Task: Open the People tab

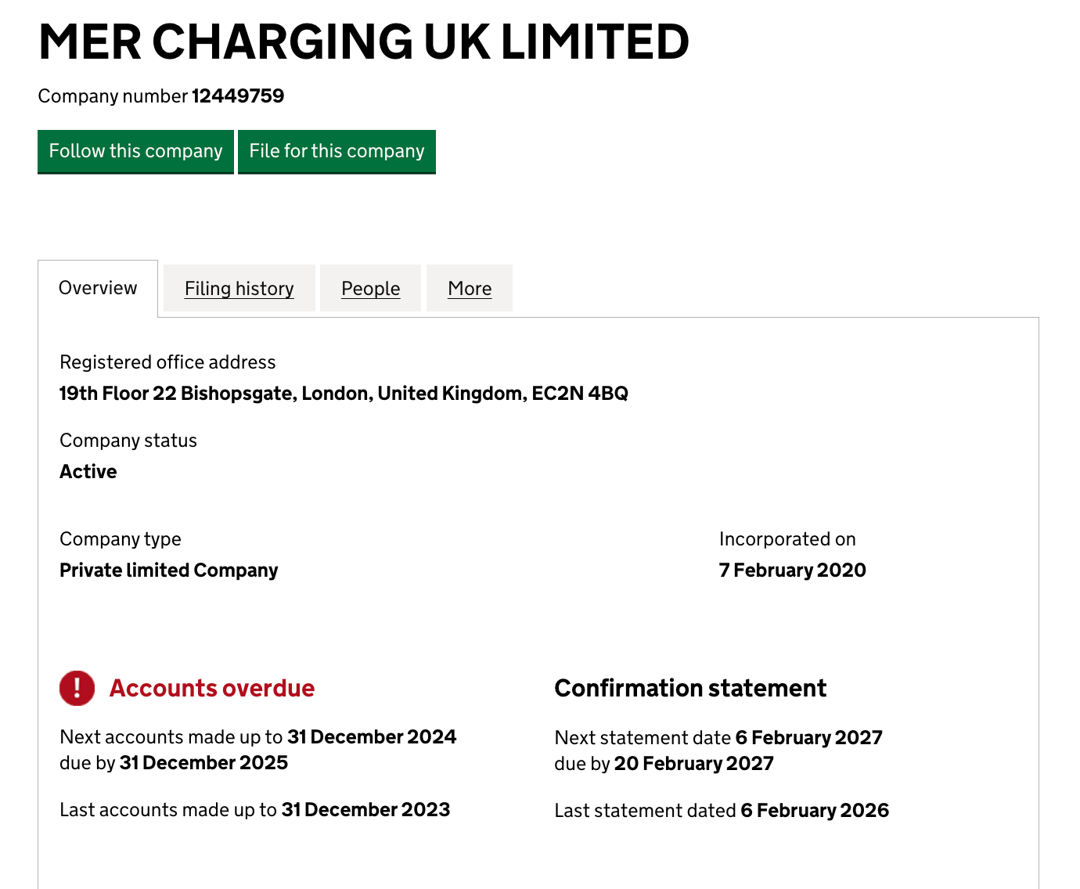Action: point(371,289)
